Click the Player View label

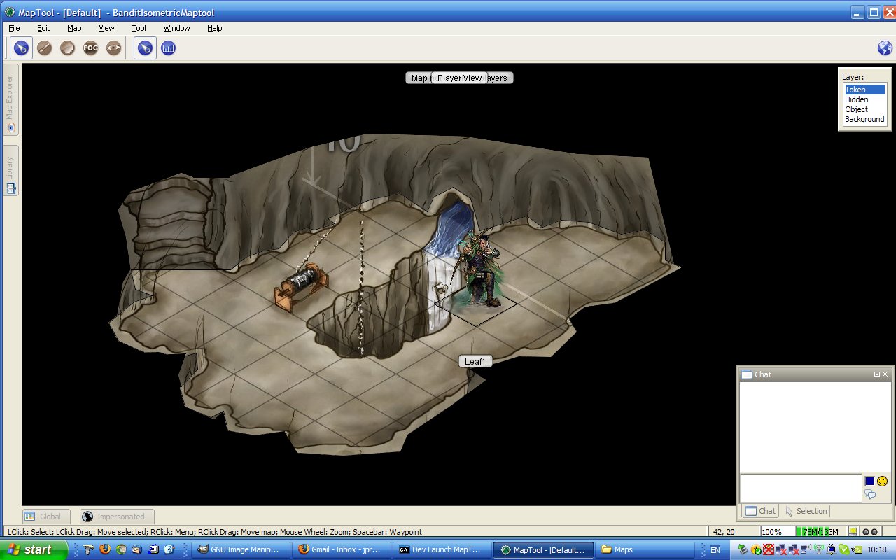point(459,78)
